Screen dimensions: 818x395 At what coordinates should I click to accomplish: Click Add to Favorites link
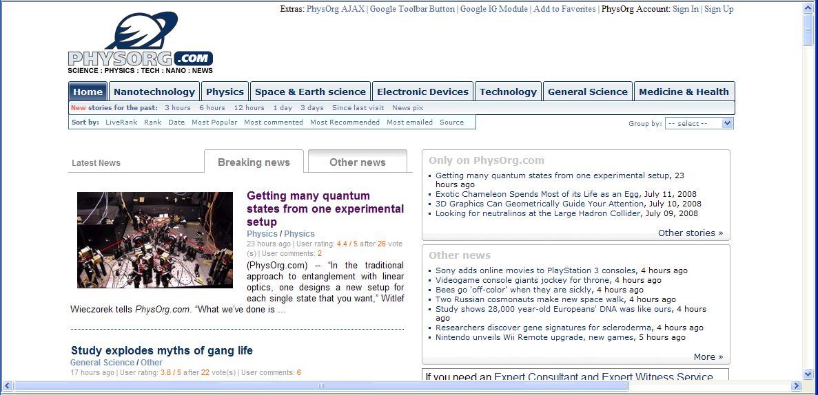pos(564,9)
